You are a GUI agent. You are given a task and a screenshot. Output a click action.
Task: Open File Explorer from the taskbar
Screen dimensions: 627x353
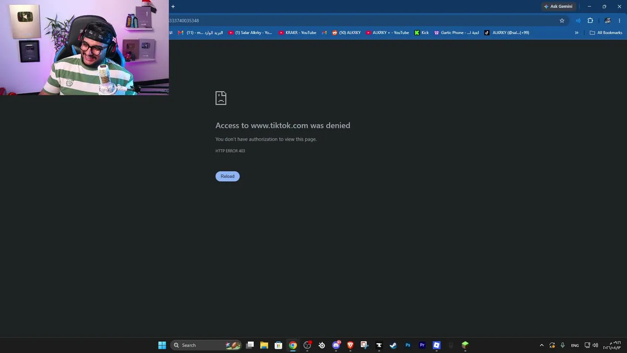(x=264, y=345)
